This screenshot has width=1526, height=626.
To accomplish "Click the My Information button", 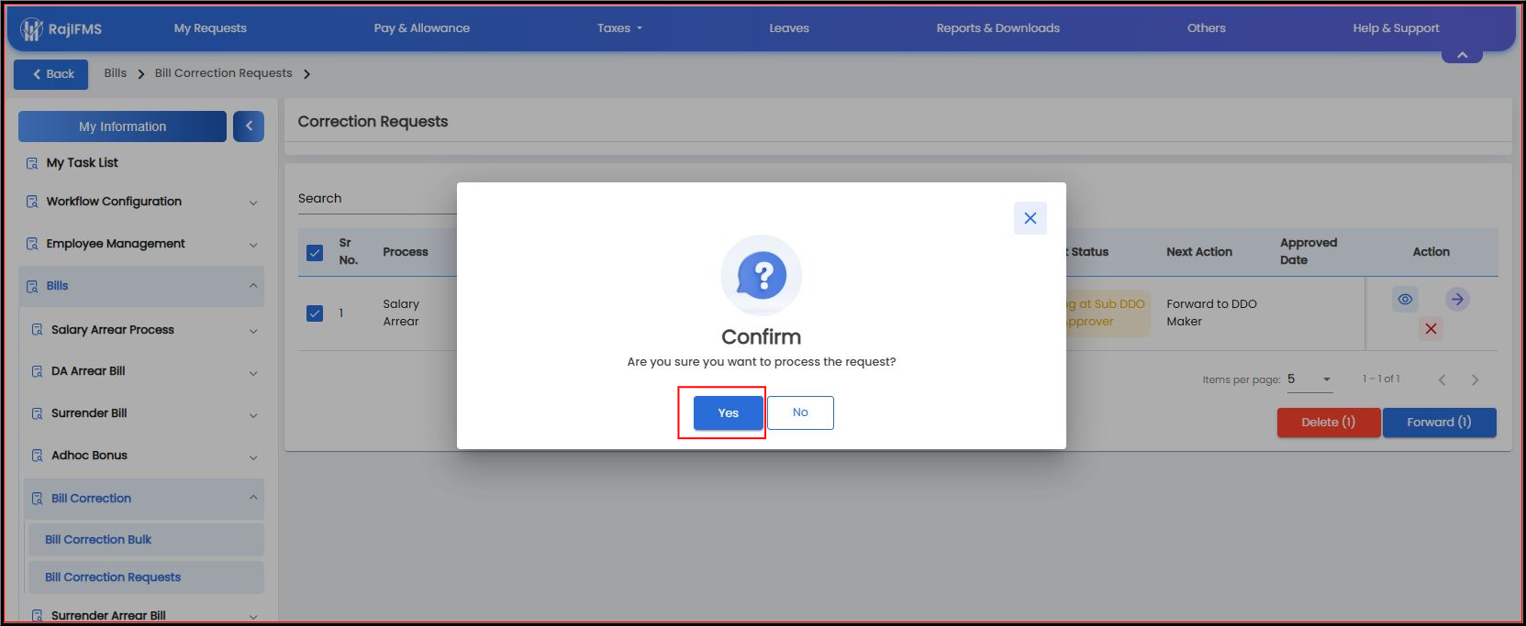I will pos(122,126).
